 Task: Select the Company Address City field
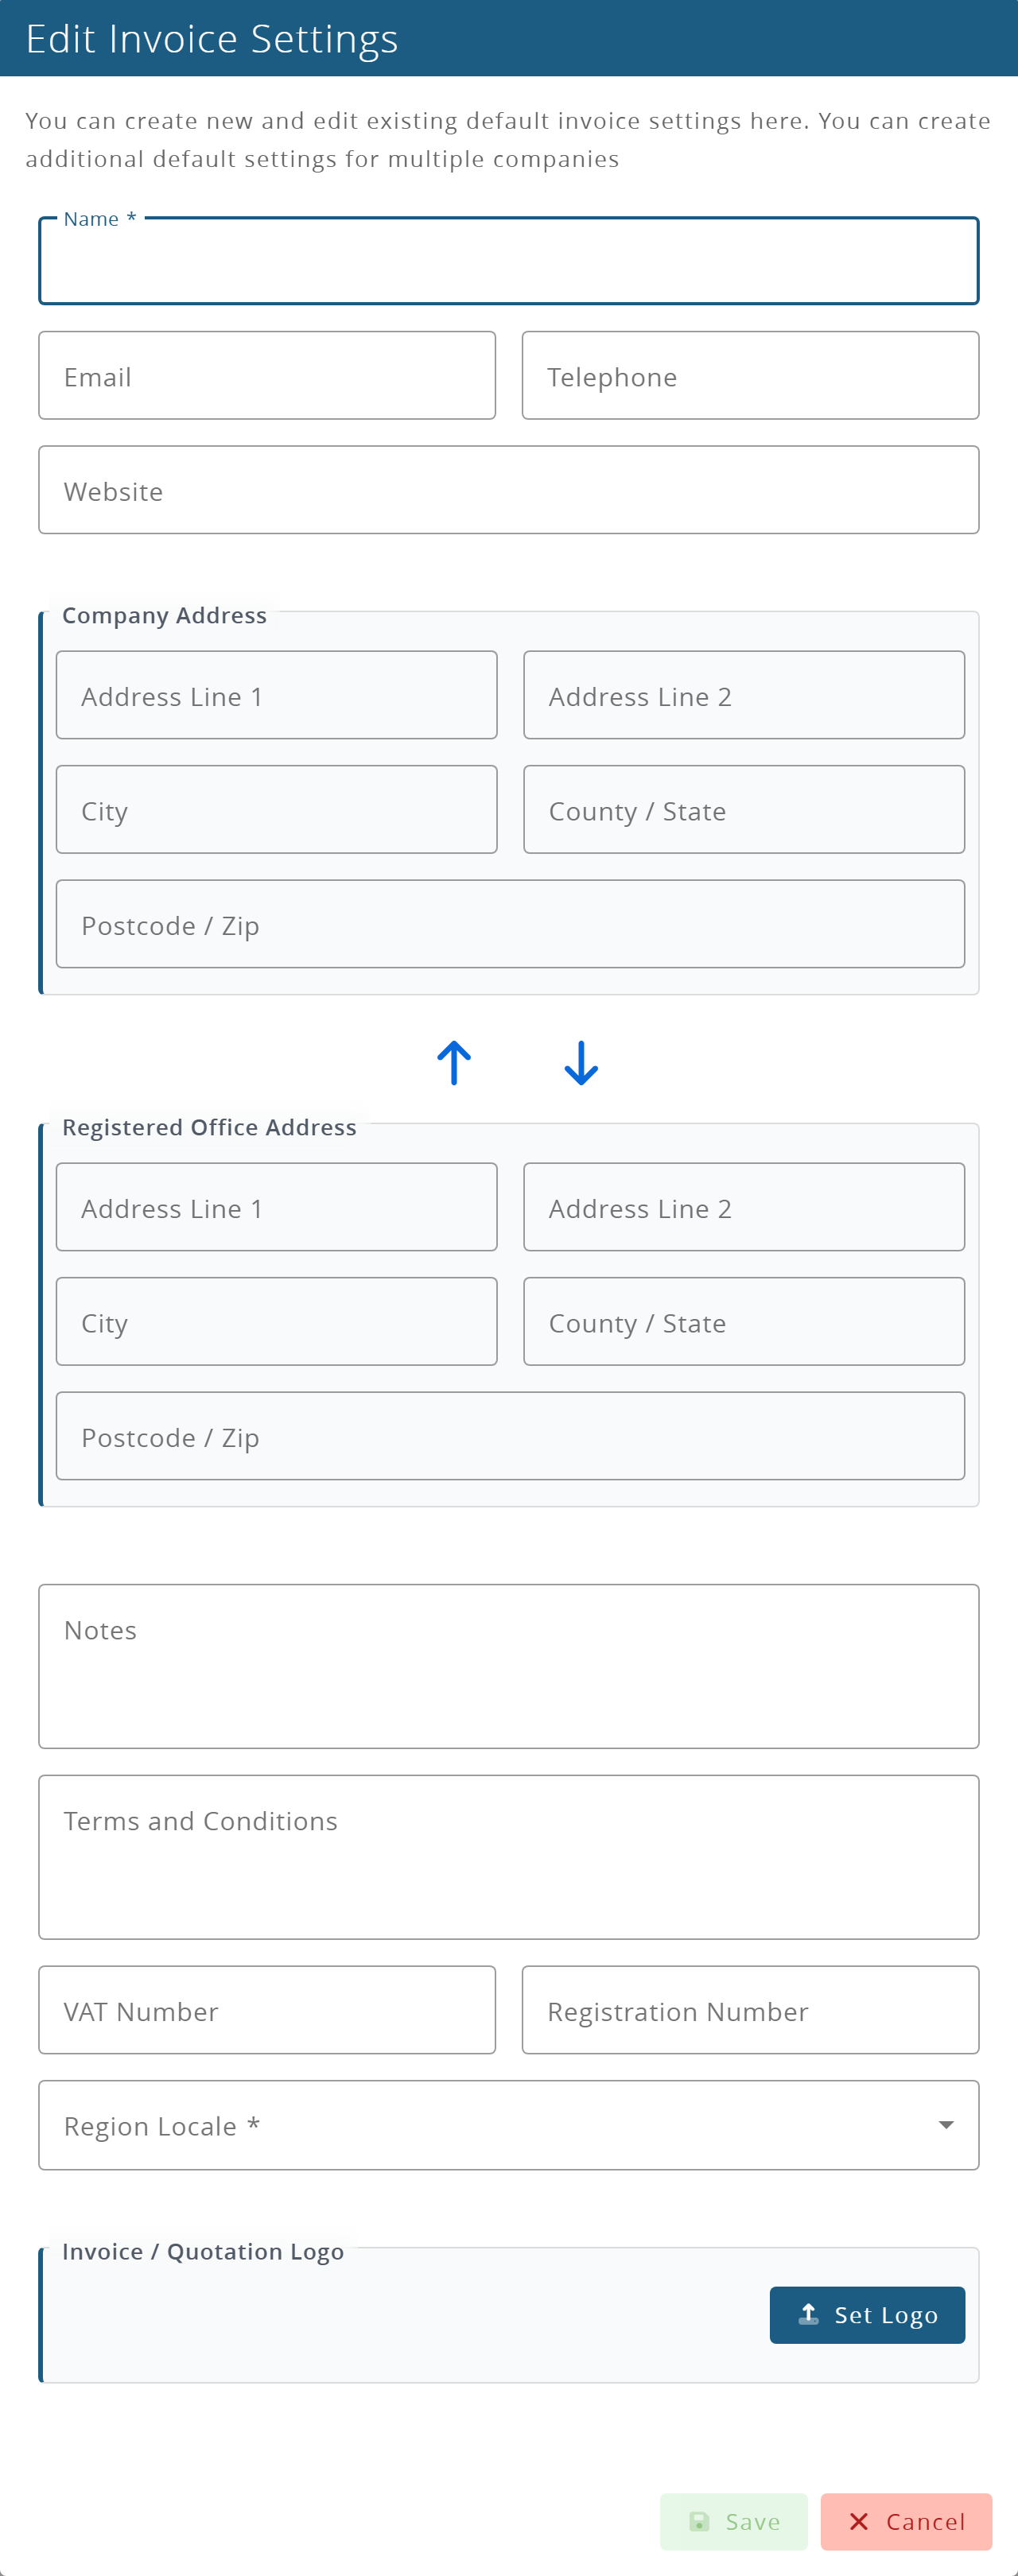point(277,810)
